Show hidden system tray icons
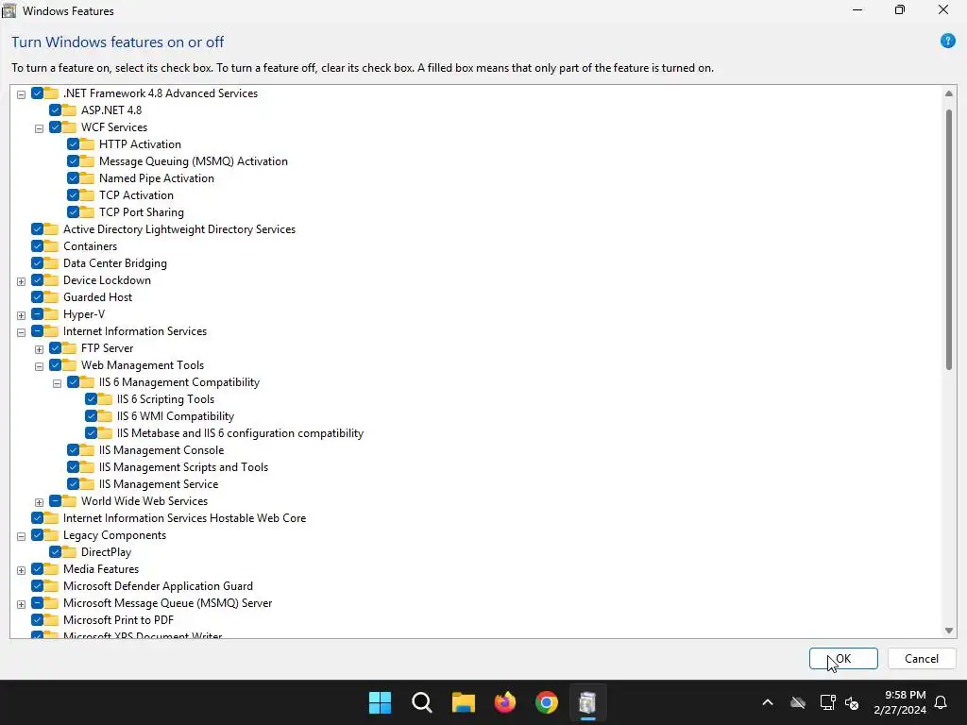This screenshot has width=967, height=725. (768, 702)
